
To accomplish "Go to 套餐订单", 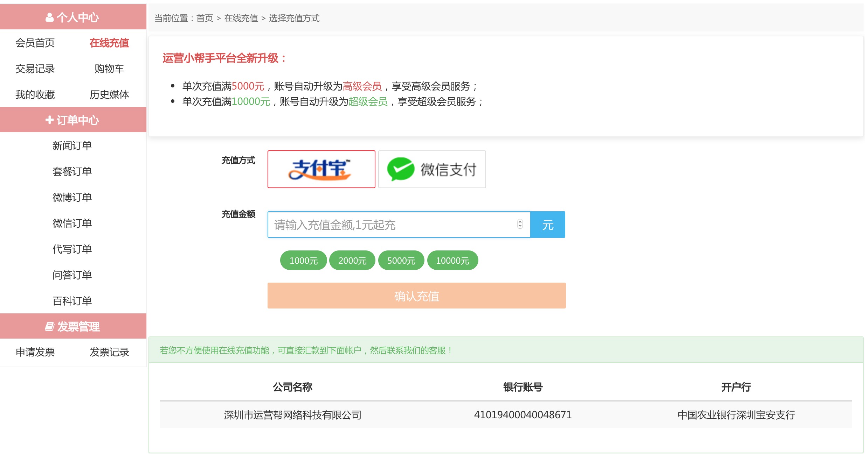I will (x=72, y=172).
